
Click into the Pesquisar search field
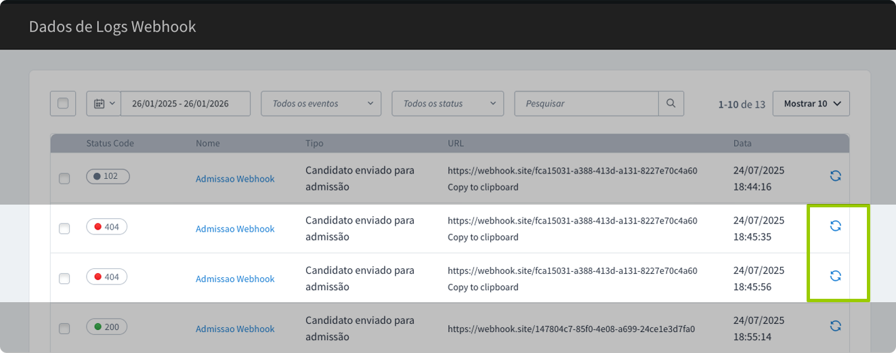(x=586, y=104)
